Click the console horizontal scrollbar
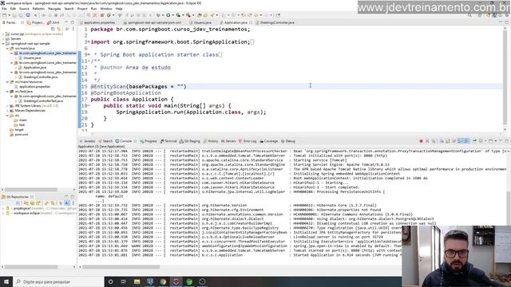The height and width of the screenshot is (287, 511). point(121,267)
